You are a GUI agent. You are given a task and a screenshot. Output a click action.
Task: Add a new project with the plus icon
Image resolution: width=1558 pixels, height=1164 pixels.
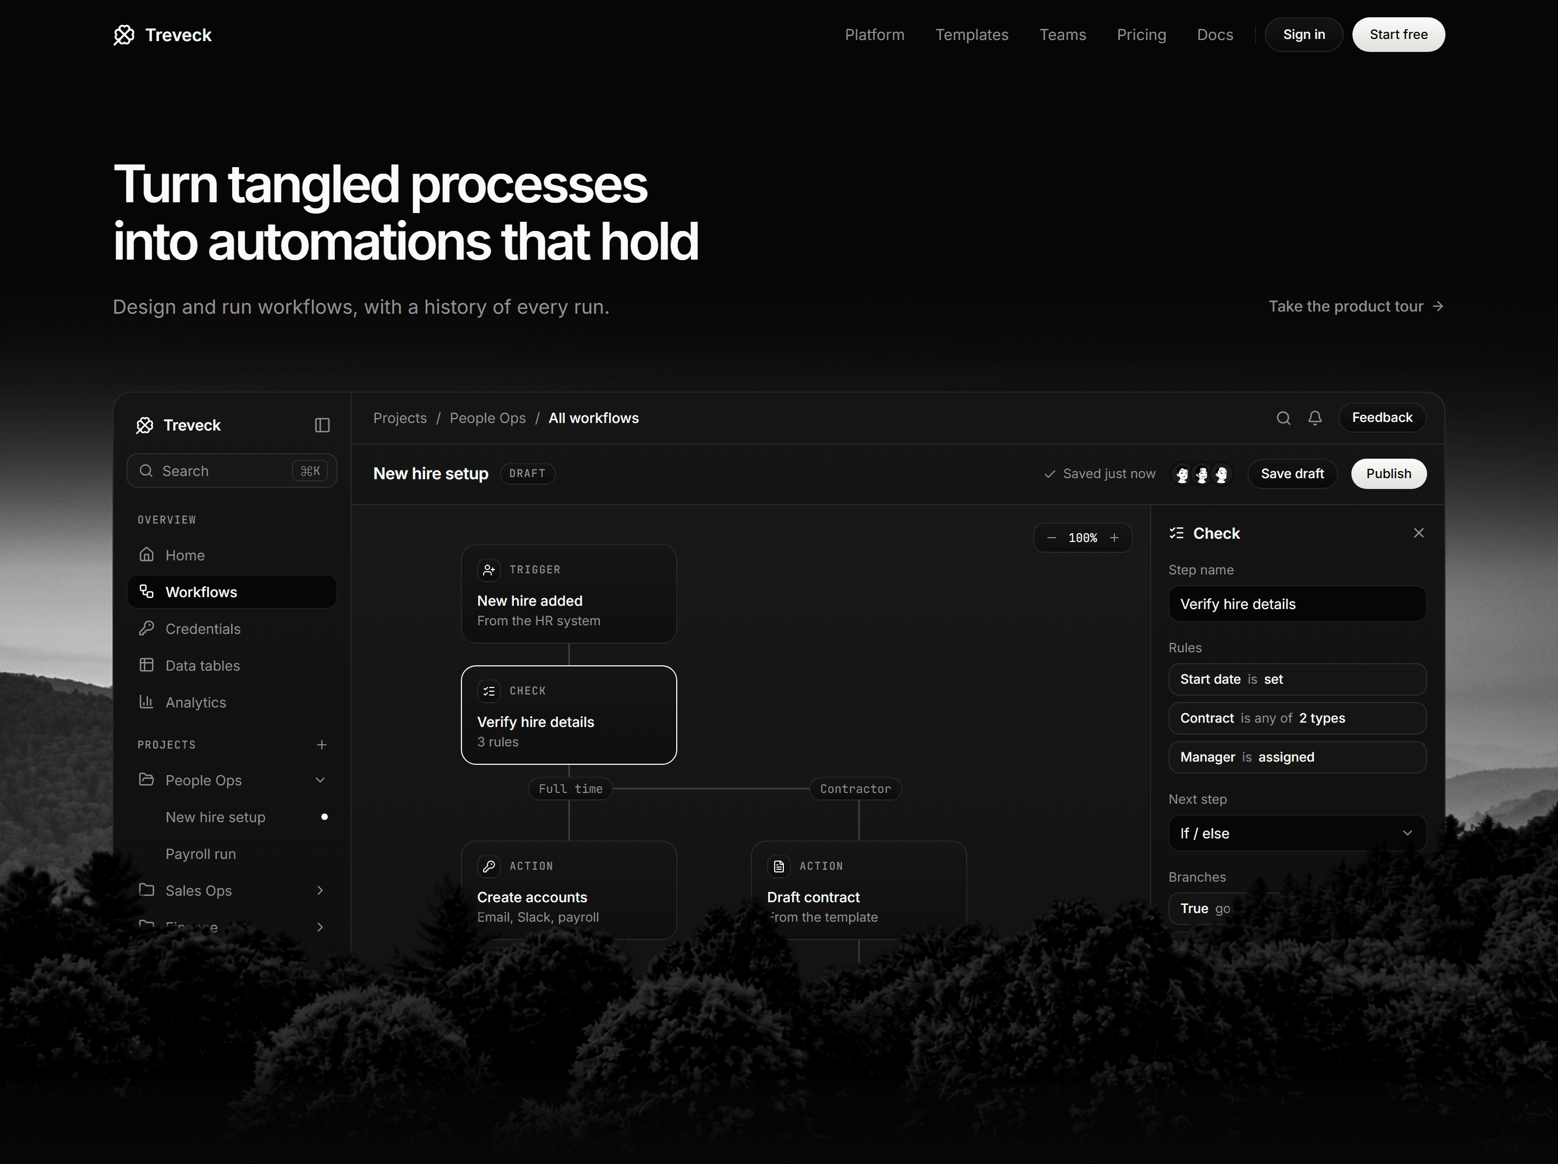[x=322, y=745]
